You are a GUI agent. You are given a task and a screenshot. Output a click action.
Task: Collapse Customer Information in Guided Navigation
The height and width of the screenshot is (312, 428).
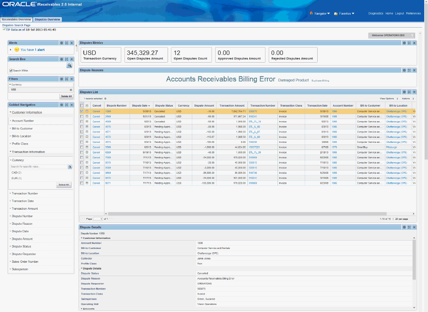point(10,112)
